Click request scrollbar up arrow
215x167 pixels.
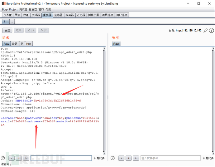(104, 48)
